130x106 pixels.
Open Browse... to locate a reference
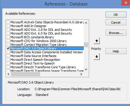coord(116,33)
